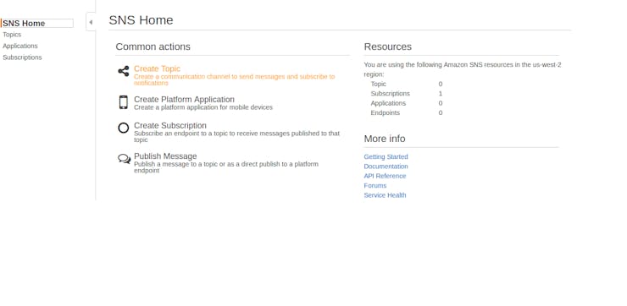This screenshot has height=306, width=627.
Task: Click the SNS Home page heading
Action: coord(141,20)
